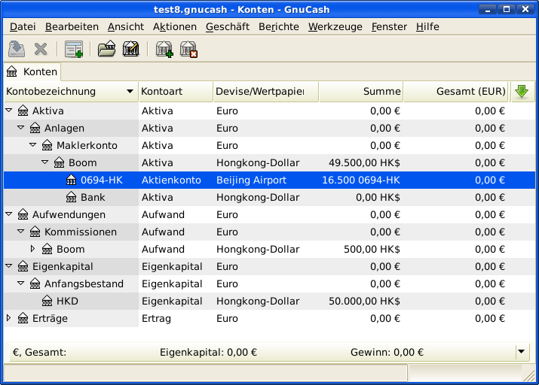
Task: Click the Edit account pencil icon
Action: point(131,50)
